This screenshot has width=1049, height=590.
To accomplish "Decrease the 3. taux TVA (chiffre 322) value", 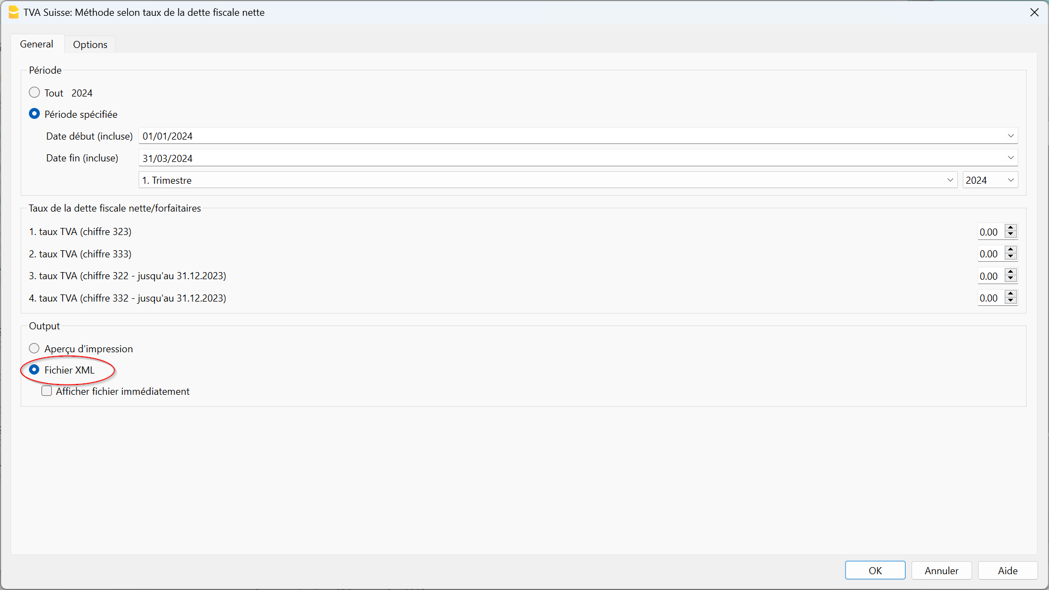I will point(1011,279).
